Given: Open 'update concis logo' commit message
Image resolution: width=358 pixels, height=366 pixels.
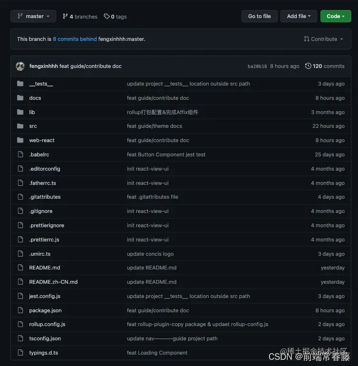Looking at the screenshot, I should (x=150, y=254).
